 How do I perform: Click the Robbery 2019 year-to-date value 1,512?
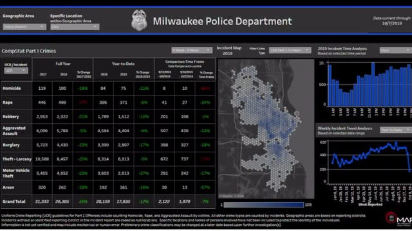[124, 117]
